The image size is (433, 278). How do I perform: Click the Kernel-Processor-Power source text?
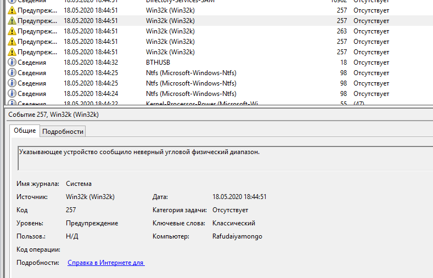[x=201, y=104]
